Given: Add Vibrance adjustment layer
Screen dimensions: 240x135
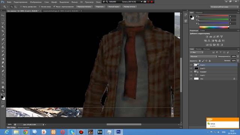Looking at the screenshot, I should (222, 37).
